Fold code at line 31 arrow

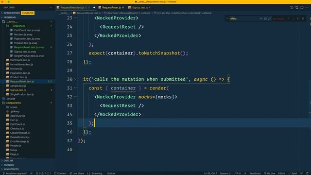pyautogui.click(x=75, y=88)
